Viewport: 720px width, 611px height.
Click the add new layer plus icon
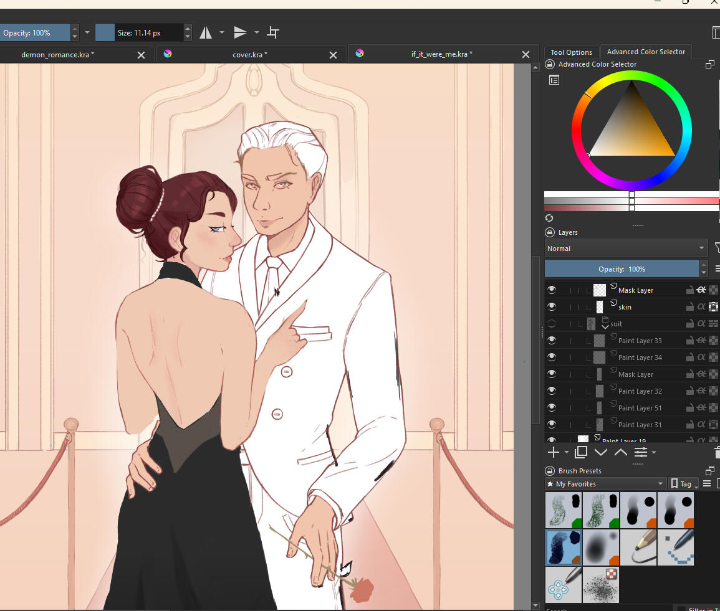[553, 452]
